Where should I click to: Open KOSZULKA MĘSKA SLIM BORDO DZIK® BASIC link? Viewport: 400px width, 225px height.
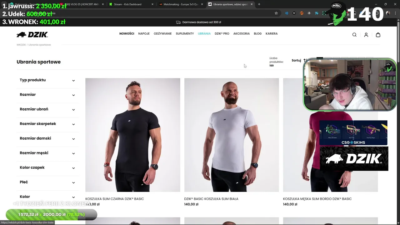coord(317,199)
